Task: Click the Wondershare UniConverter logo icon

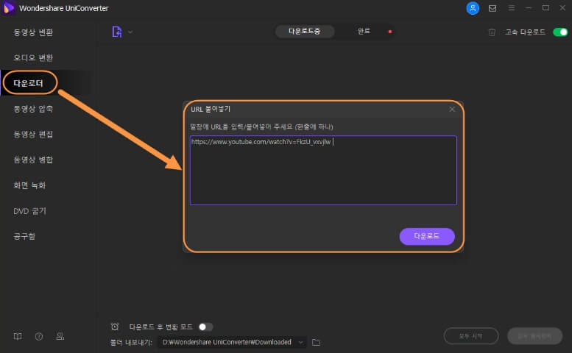Action: [8, 8]
